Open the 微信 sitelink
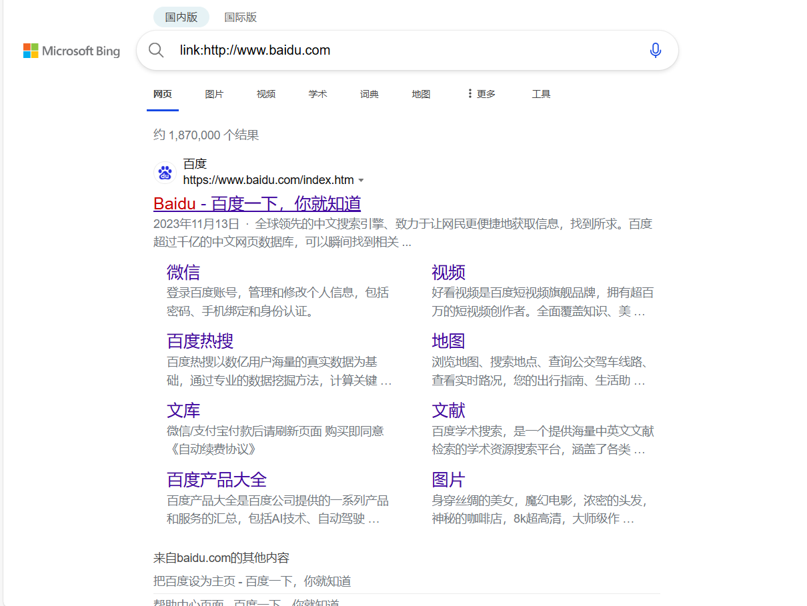 183,272
